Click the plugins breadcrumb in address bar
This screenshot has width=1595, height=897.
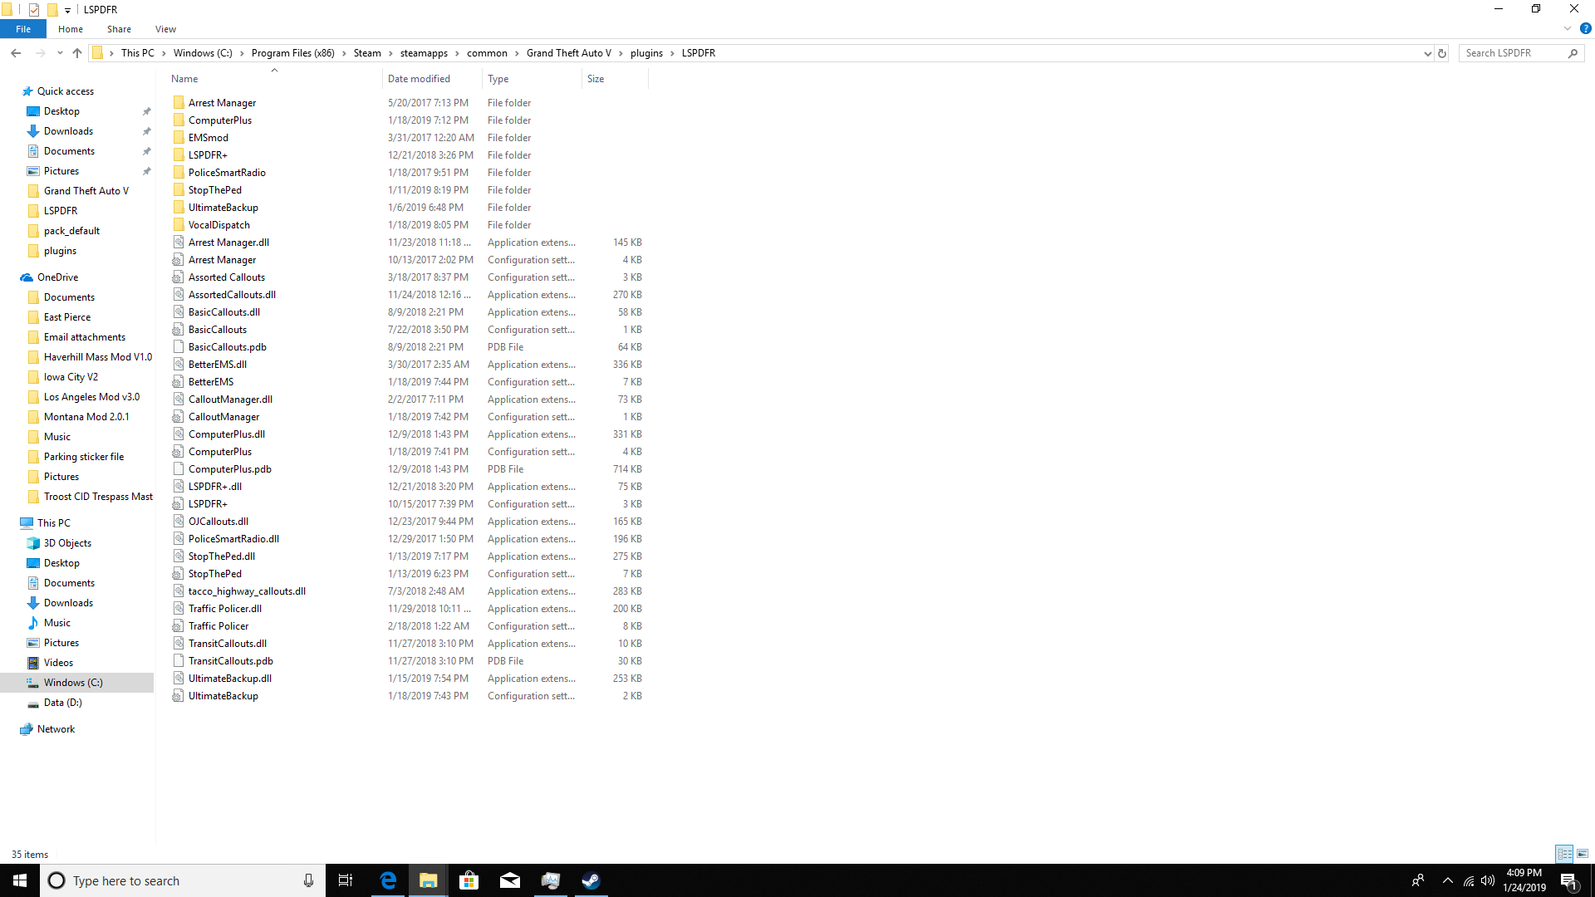[x=646, y=53]
